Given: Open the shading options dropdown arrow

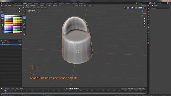Looking at the screenshot, I should pyautogui.click(x=145, y=8).
